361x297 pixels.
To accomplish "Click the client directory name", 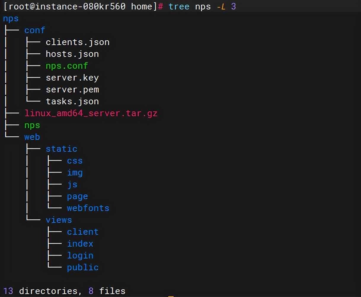I will 83,232.
